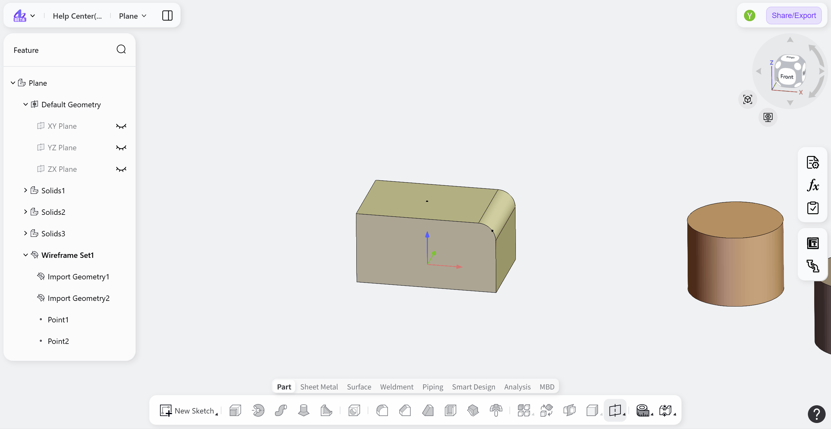
Task: Collapse the Wireframe Set1 node
Action: coord(26,255)
